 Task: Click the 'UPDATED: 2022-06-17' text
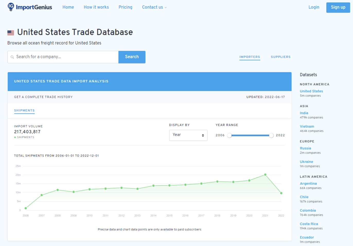coord(266,97)
